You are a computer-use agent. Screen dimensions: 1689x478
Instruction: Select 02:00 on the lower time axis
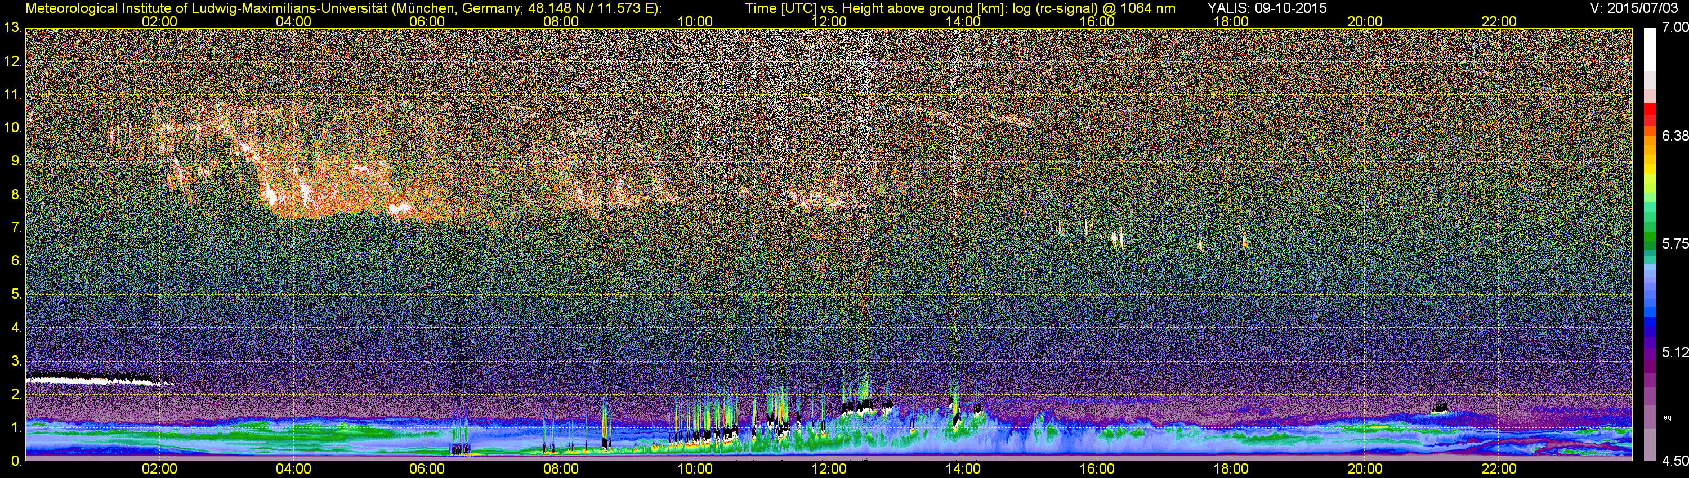(x=159, y=469)
